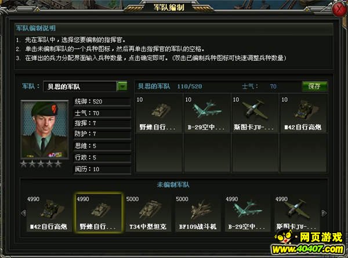Image resolution: width=348 pixels, height=258 pixels.
Task: Click the first empty army slot
Action: (x=159, y=152)
